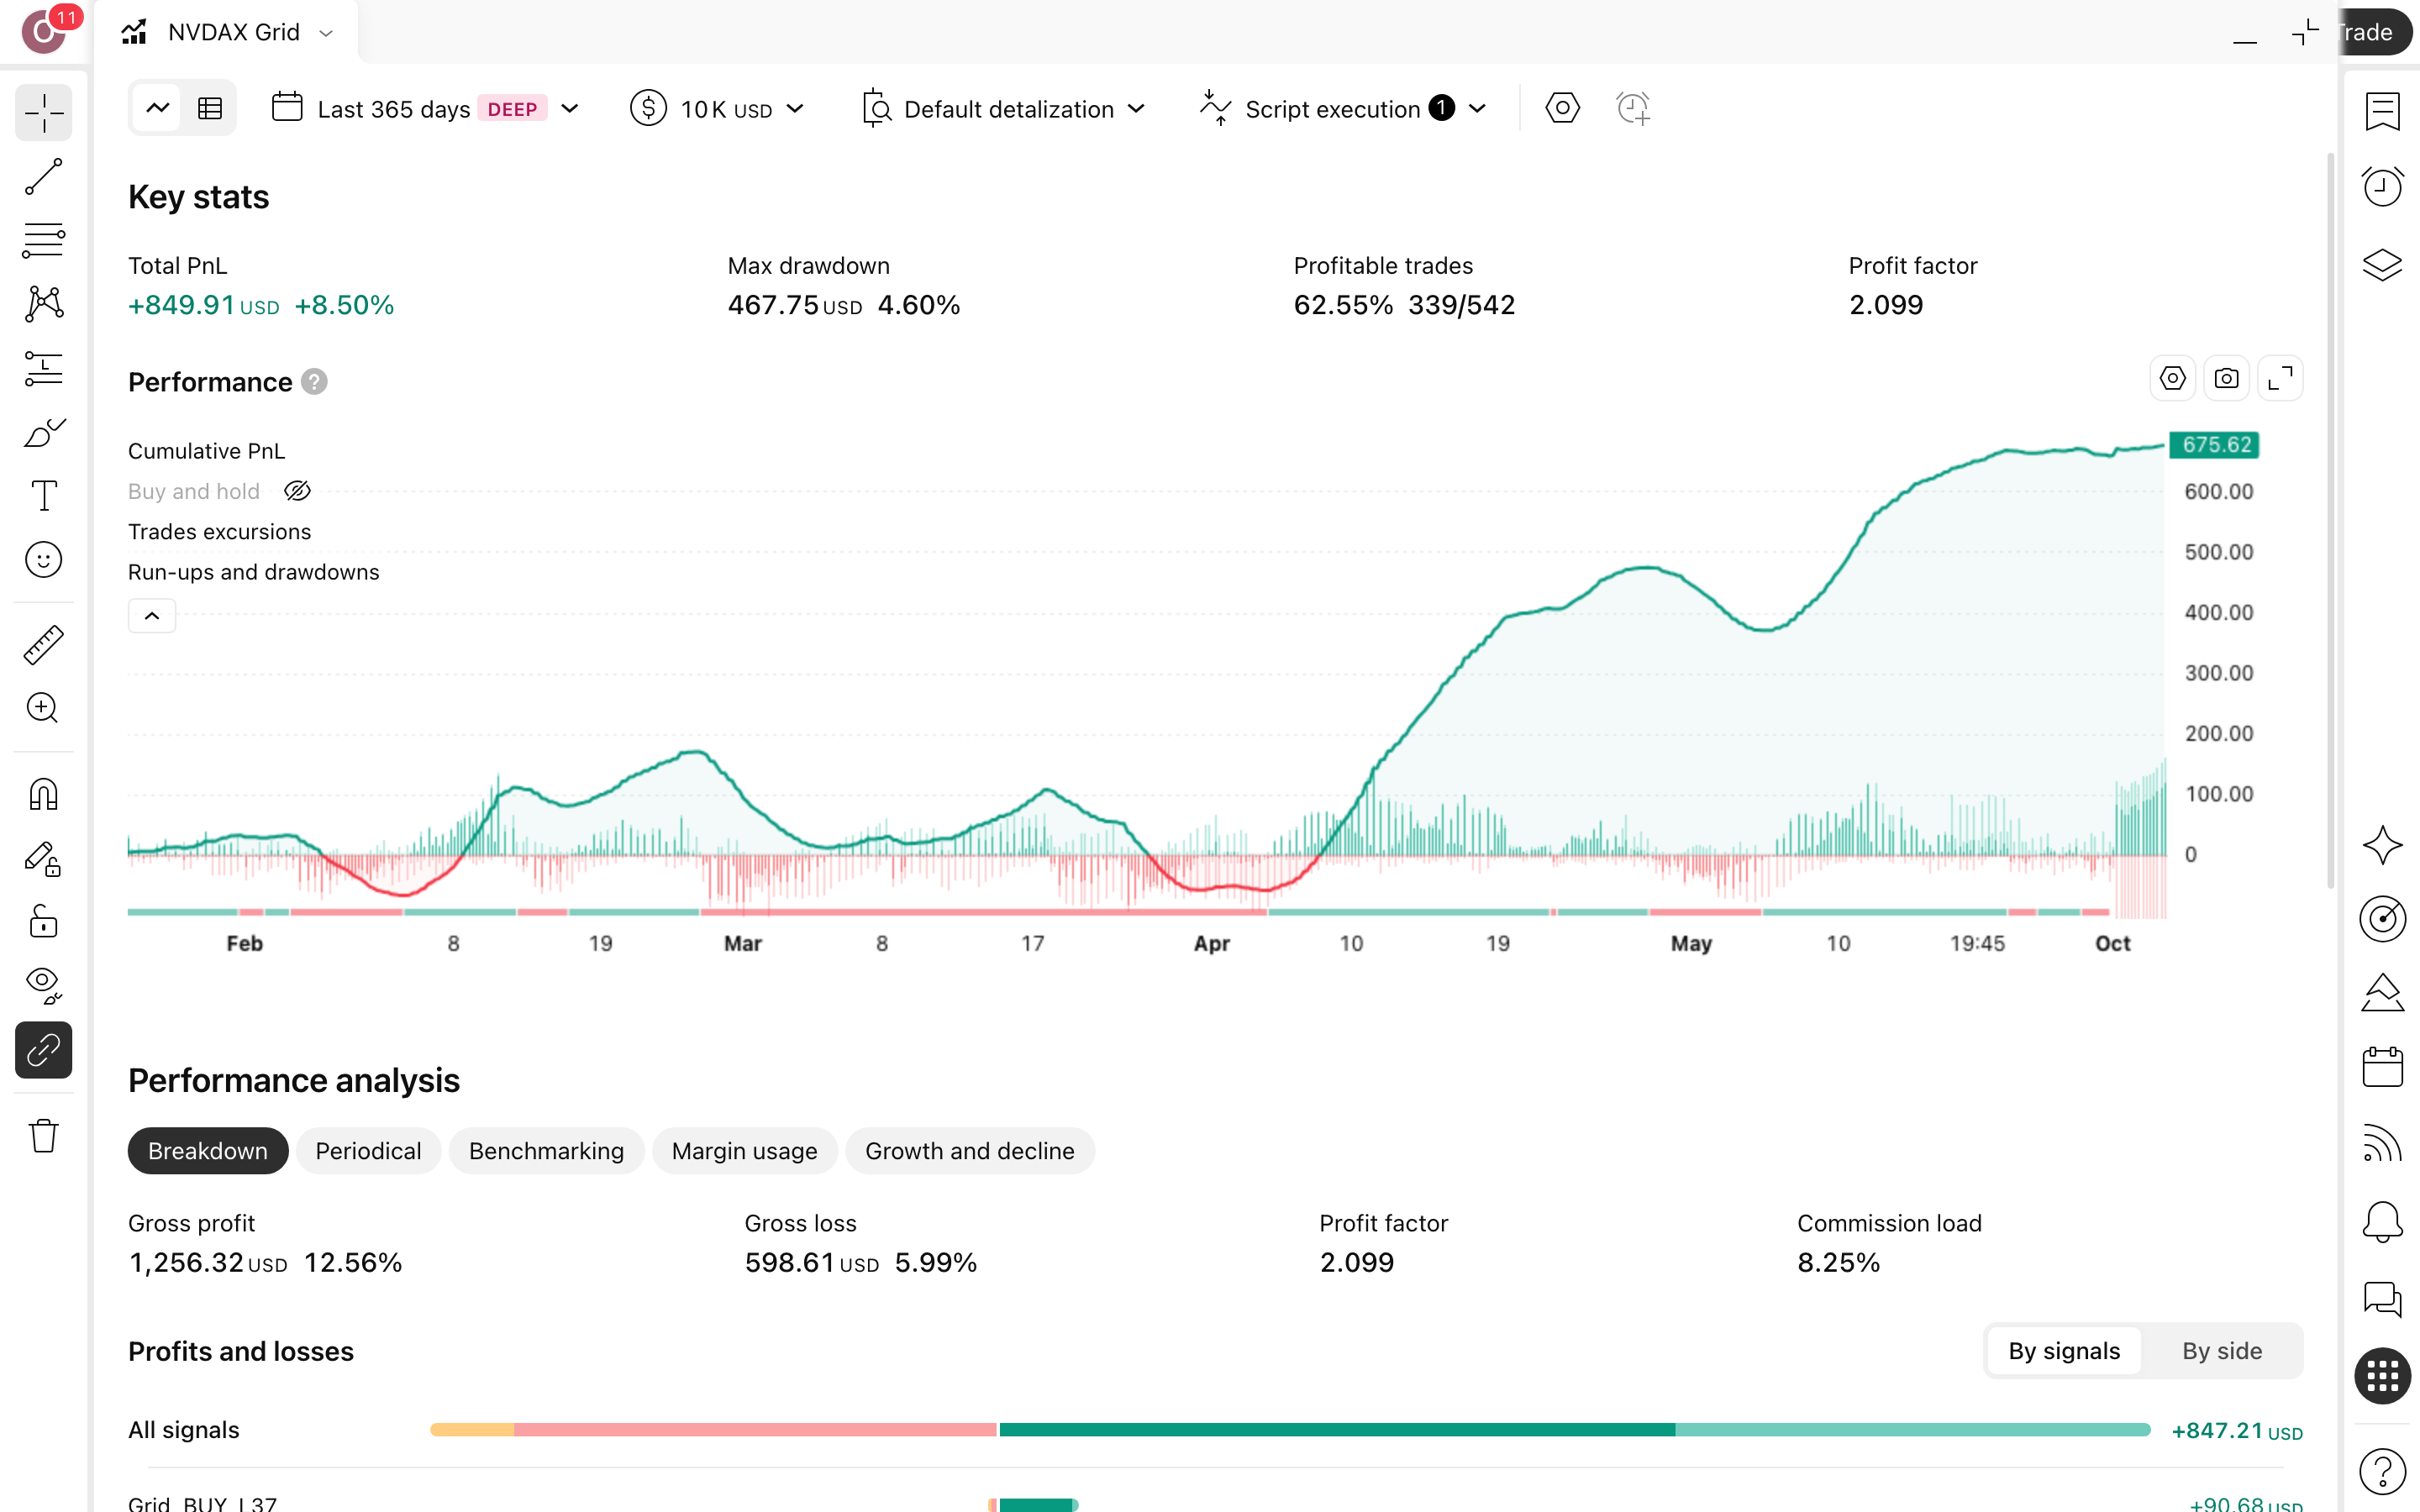Collapse the performance legend chevron

152,616
